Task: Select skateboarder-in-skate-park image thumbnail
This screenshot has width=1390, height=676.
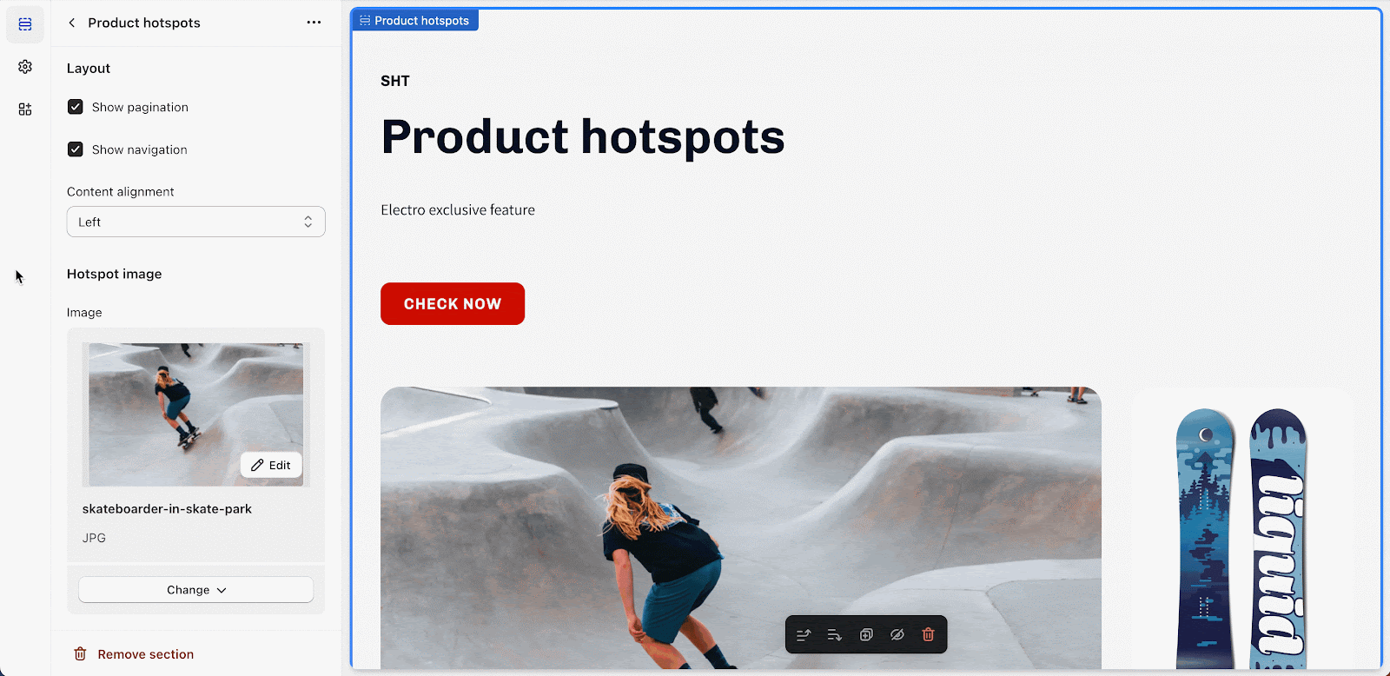Action: (x=196, y=414)
